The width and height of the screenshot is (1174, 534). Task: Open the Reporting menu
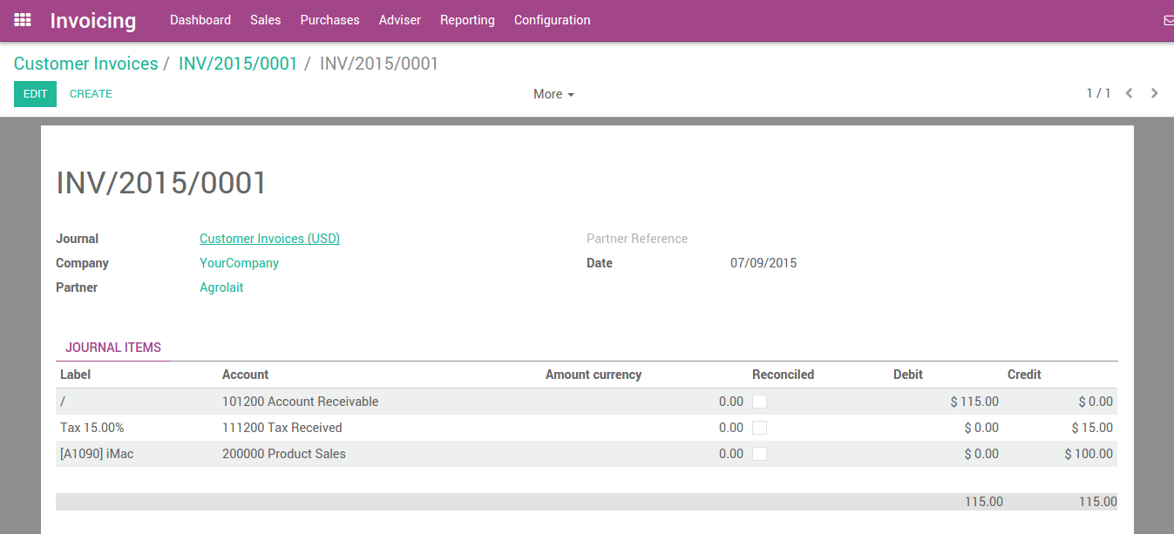467,20
